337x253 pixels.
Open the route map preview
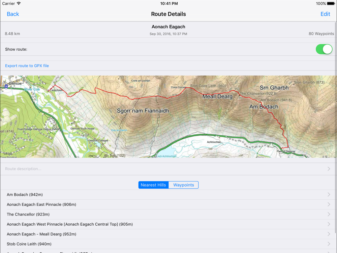click(x=168, y=116)
